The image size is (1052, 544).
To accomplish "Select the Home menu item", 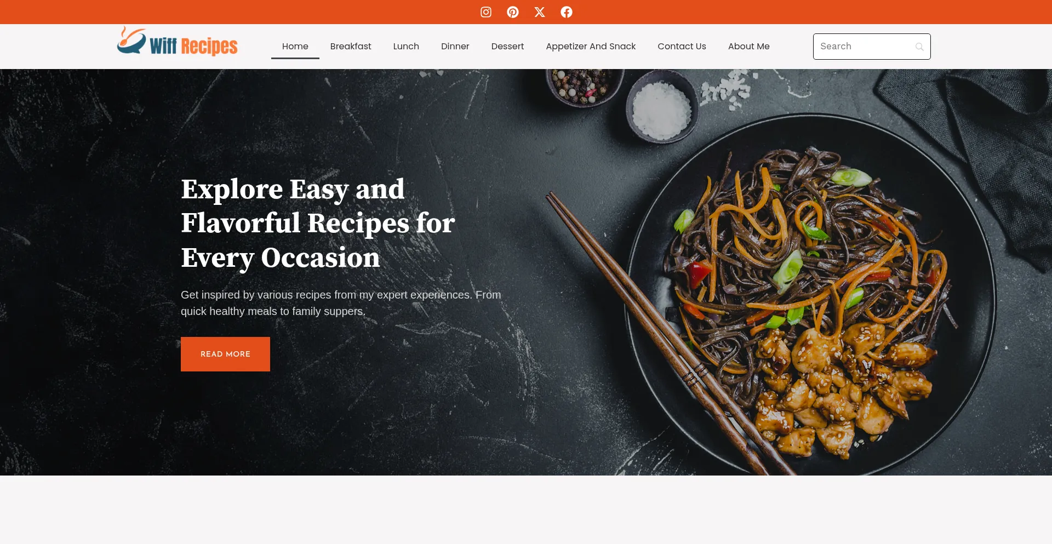I will [x=295, y=47].
